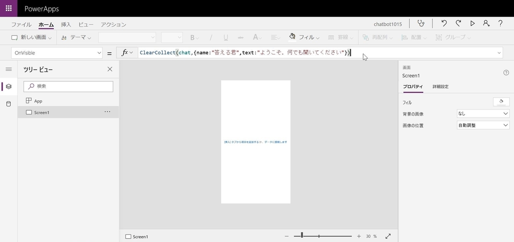The width and height of the screenshot is (514, 242).
Task: Select the ホーム tab
Action: click(x=46, y=24)
